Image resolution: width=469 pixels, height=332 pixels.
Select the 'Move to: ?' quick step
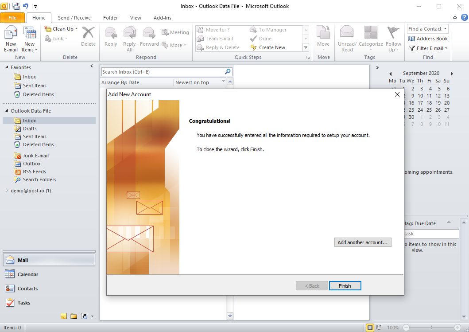point(213,30)
